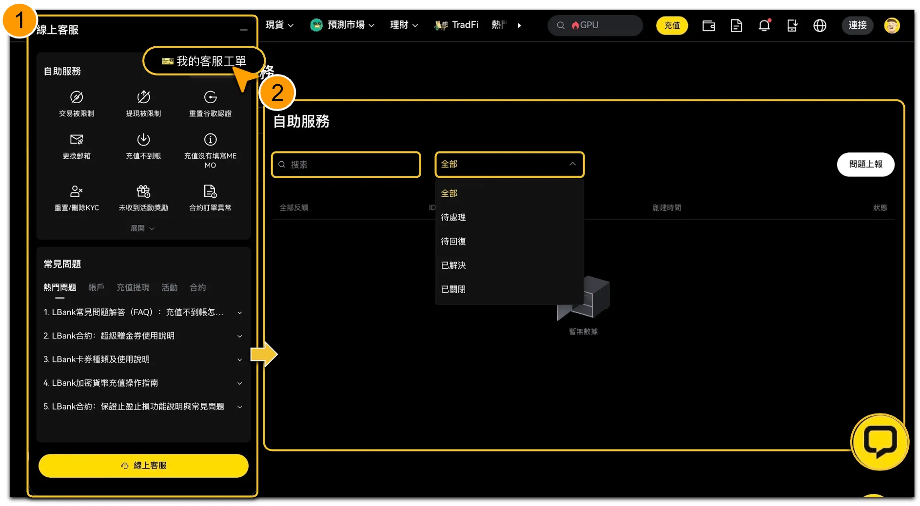Image resolution: width=920 pixels, height=506 pixels.
Task: Click the yellow 線上客服 button
Action: pyautogui.click(x=143, y=466)
